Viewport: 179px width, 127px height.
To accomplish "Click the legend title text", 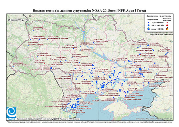I will (x=159, y=16).
